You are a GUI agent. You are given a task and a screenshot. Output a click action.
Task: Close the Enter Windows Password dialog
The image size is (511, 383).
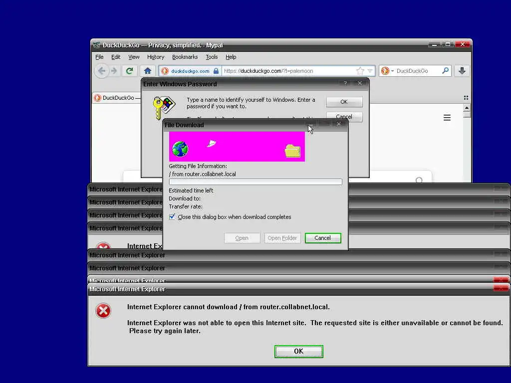point(360,83)
